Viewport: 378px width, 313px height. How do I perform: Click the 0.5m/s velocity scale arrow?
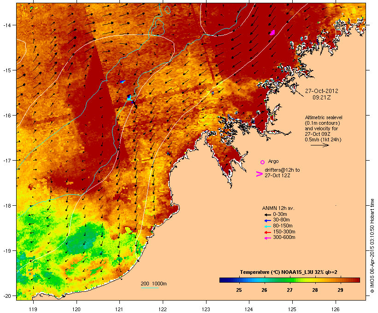(319, 145)
